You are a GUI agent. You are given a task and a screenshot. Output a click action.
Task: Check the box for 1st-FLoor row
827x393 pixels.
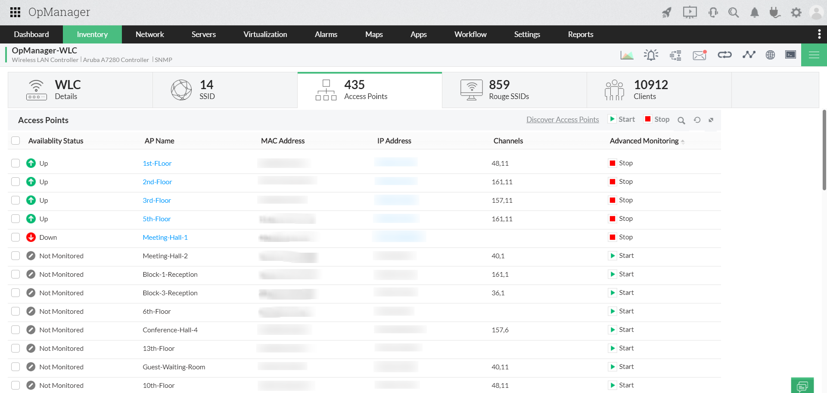tap(16, 163)
